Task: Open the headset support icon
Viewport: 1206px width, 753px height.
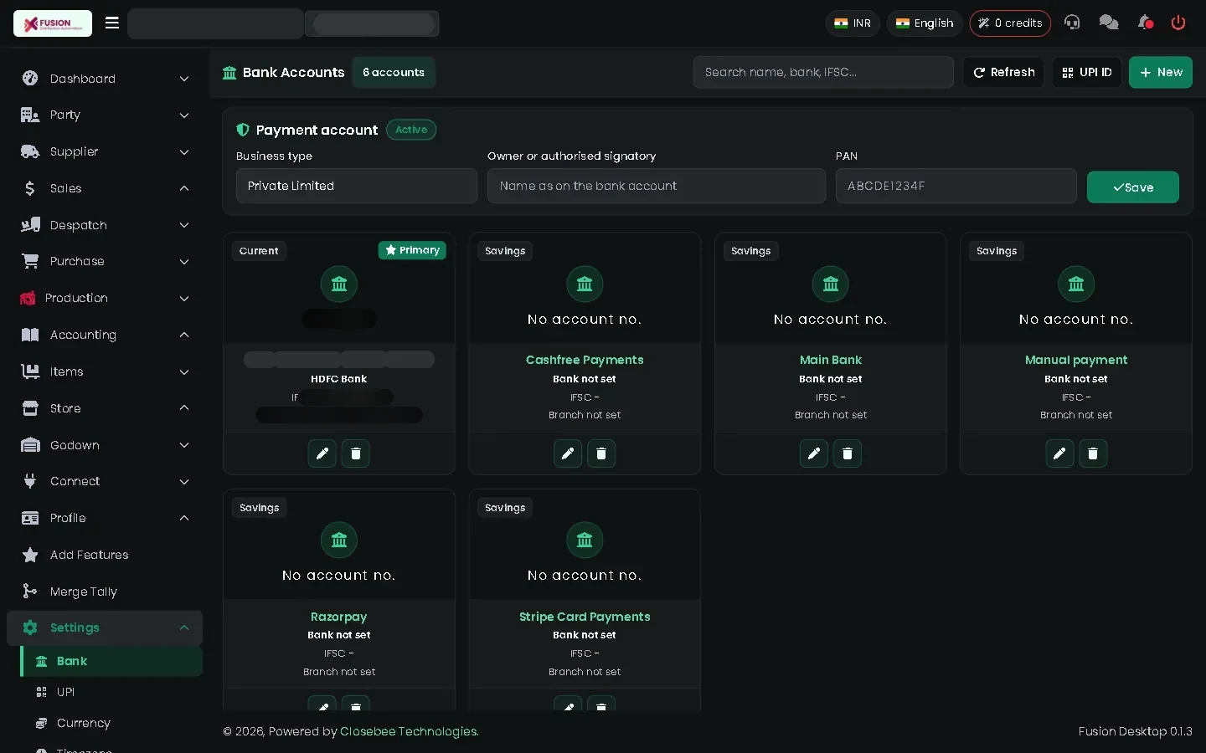Action: point(1072,23)
